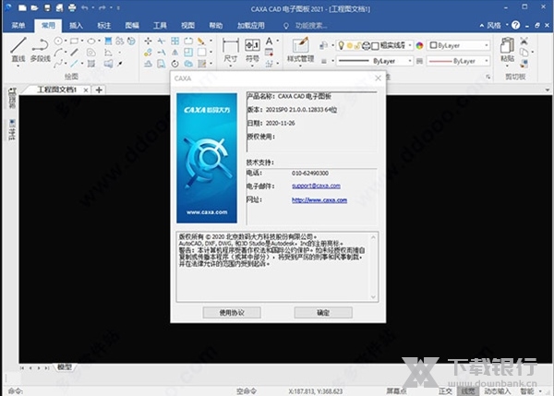Click the hatch fill tool icon
The height and width of the screenshot is (396, 554).
coord(108,41)
